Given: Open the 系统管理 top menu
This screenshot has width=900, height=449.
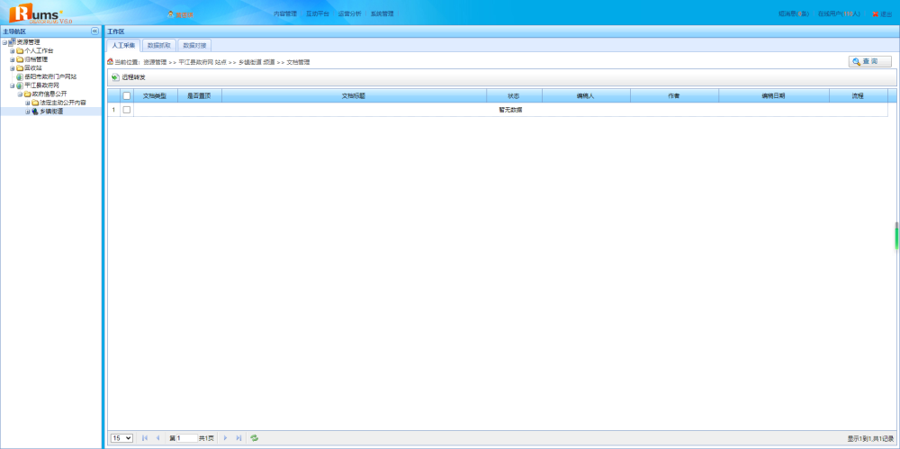Looking at the screenshot, I should (382, 13).
